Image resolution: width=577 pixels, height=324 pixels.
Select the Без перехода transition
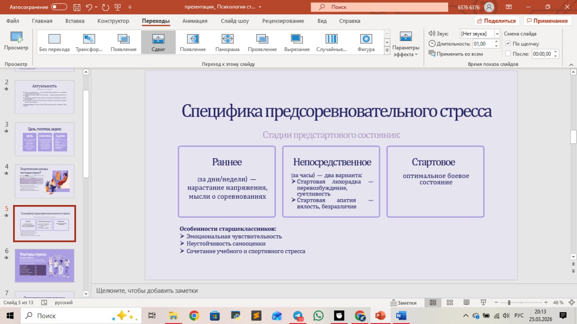click(55, 43)
